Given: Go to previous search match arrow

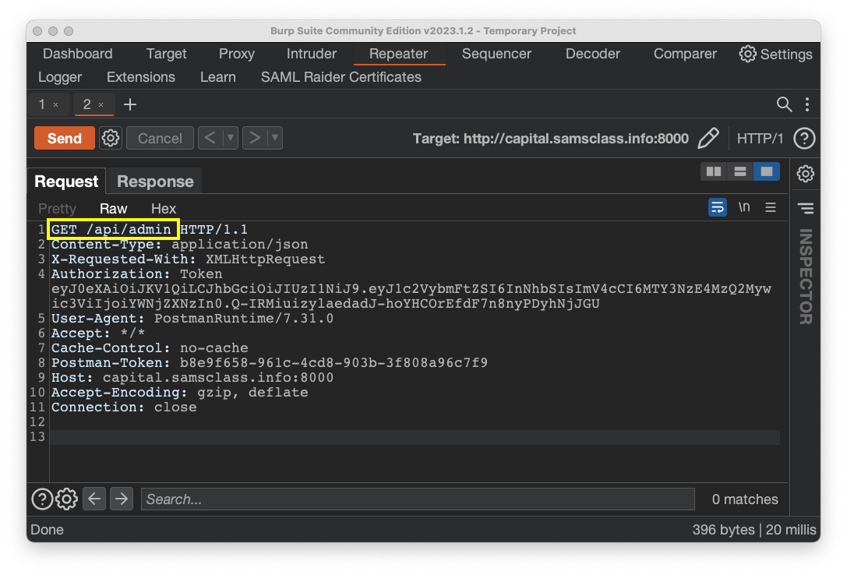Looking at the screenshot, I should pyautogui.click(x=94, y=499).
